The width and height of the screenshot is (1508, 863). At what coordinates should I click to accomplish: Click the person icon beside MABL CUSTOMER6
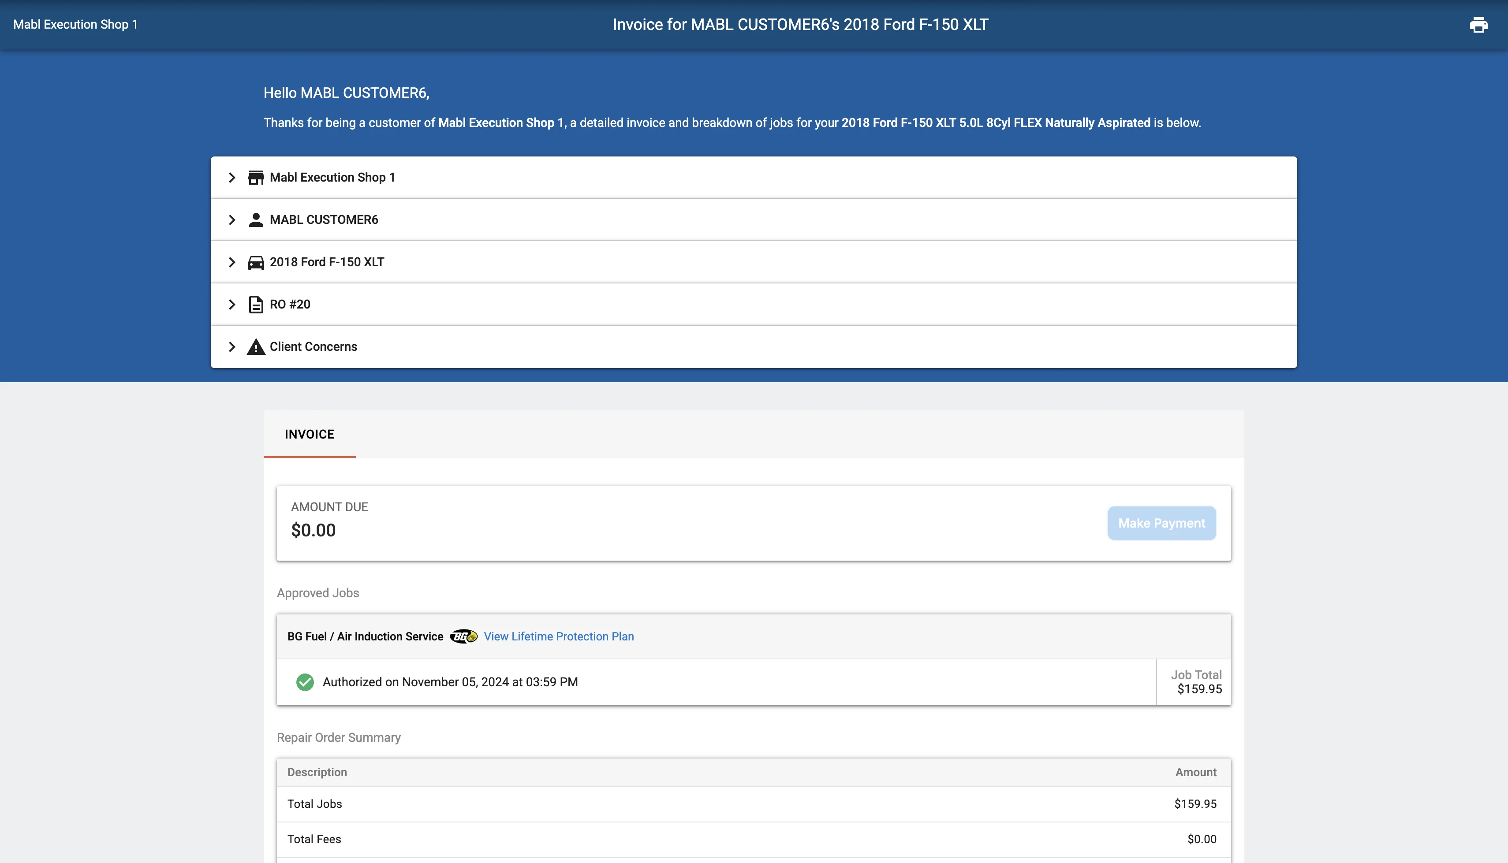(255, 220)
